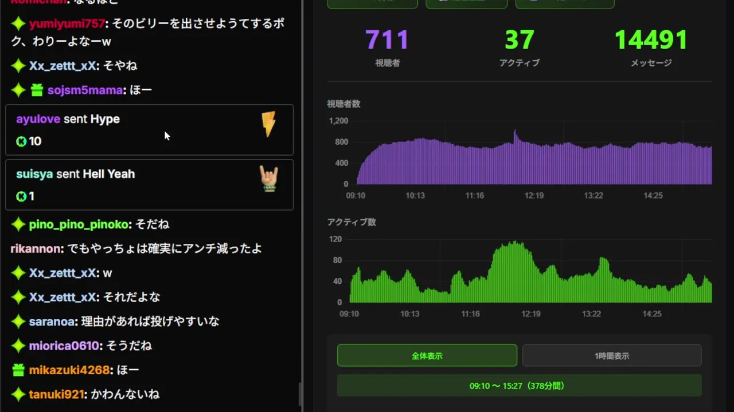Click the アクティブ label under 37

[x=520, y=63]
